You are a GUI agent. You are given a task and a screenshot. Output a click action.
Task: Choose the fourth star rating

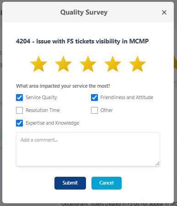(113, 64)
